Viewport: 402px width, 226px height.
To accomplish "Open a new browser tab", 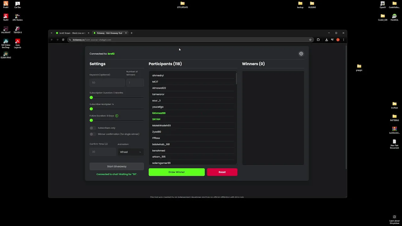I will [x=132, y=33].
